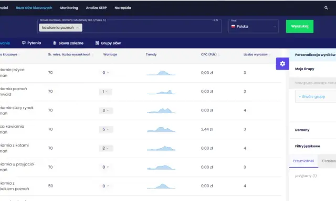The height and width of the screenshot is (201, 336).
Task: Click the green Wyszukaj button
Action: coord(300,26)
